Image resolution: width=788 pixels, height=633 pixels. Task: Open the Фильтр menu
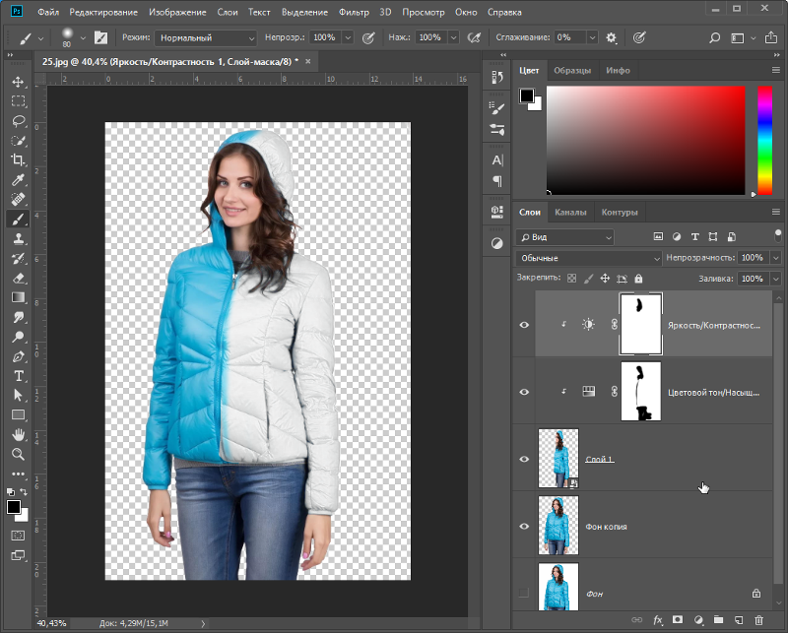click(x=354, y=12)
